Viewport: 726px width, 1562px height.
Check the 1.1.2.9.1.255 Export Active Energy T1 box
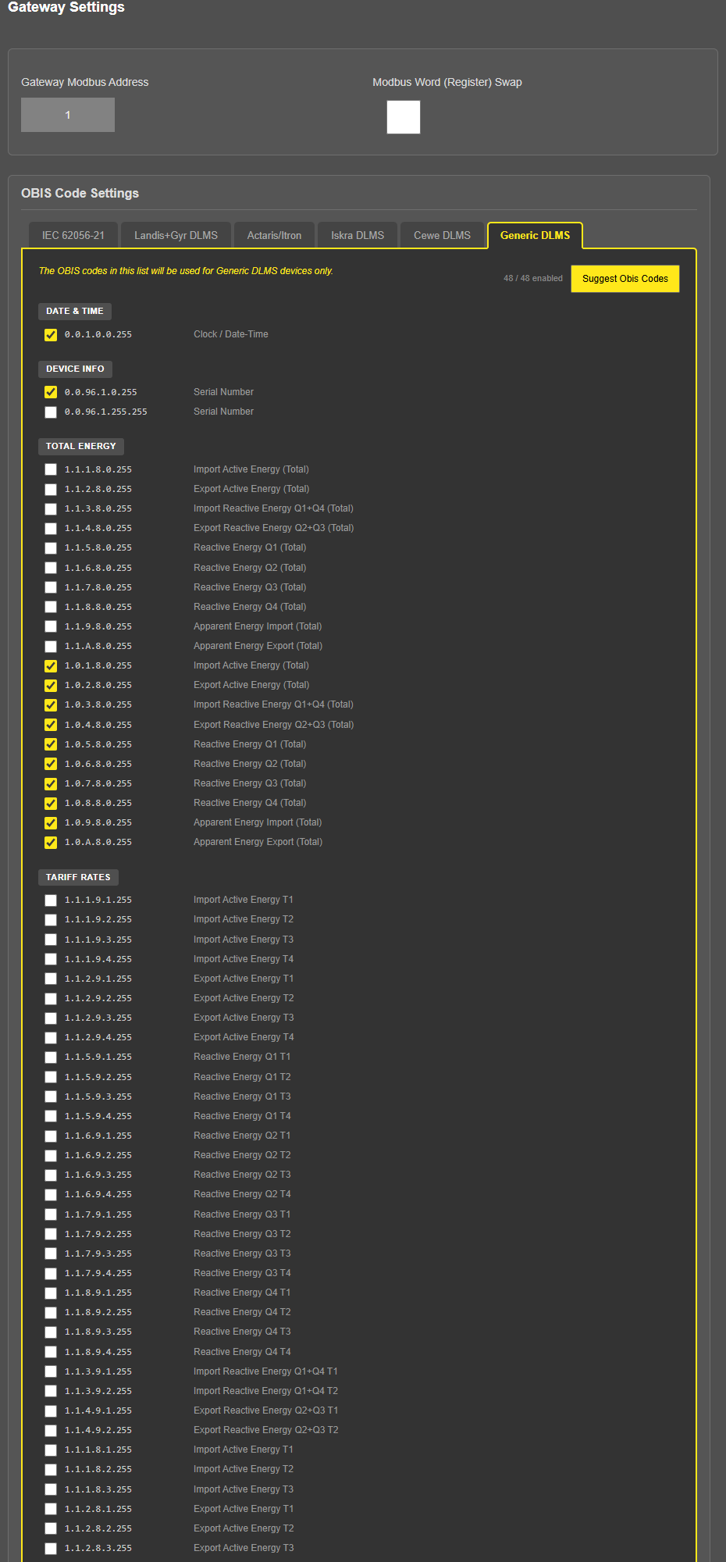tap(51, 979)
